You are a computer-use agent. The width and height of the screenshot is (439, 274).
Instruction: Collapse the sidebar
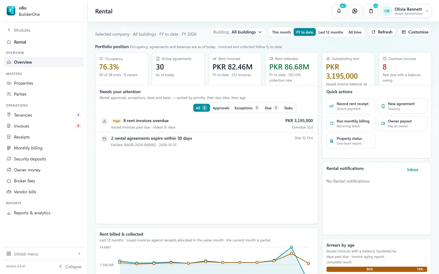pyautogui.click(x=70, y=266)
